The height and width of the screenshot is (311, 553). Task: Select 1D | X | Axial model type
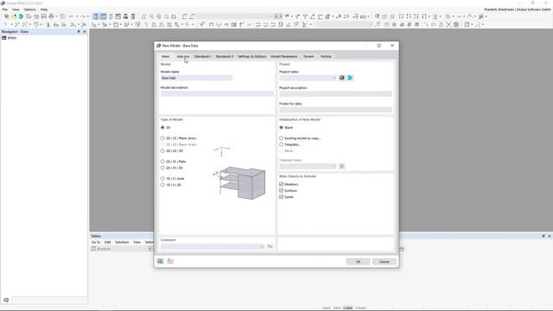click(x=162, y=179)
